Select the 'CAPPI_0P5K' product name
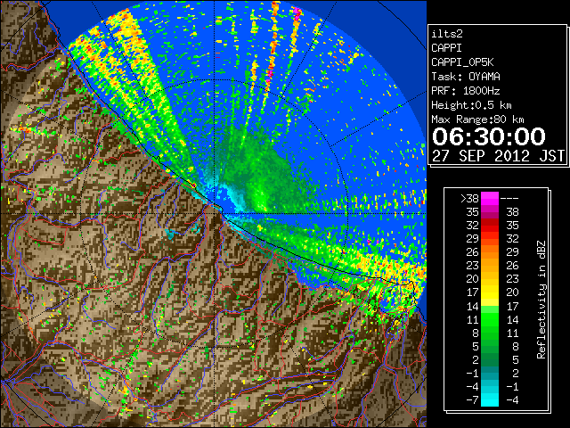 tap(462, 62)
